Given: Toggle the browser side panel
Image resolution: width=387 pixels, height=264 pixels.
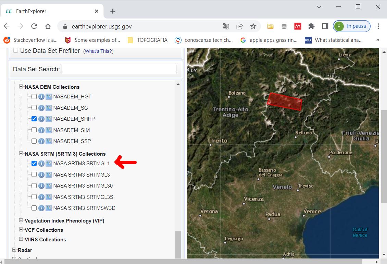Looking at the screenshot, I should coord(325,26).
